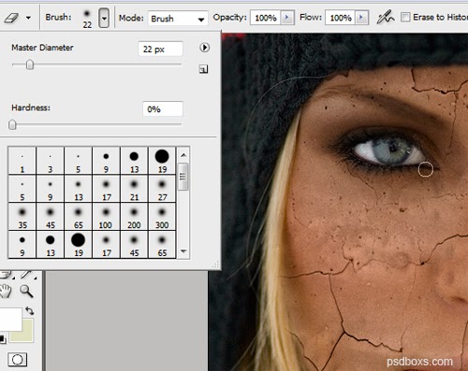The width and height of the screenshot is (468, 371).
Task: Open the tool preset picker arrow beside eraser
Action: pos(28,18)
